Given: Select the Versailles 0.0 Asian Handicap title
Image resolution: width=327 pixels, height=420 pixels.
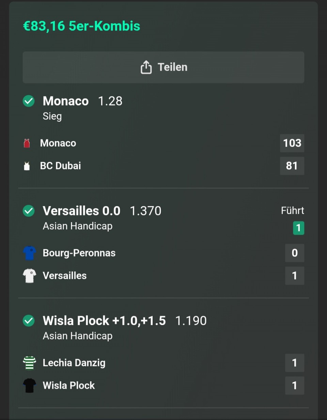Looking at the screenshot, I should click(x=81, y=211).
